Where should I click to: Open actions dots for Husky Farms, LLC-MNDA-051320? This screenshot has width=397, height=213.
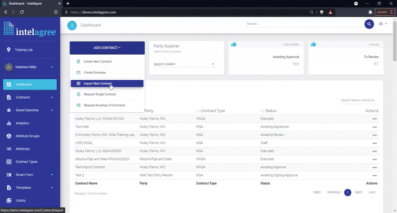click(374, 119)
